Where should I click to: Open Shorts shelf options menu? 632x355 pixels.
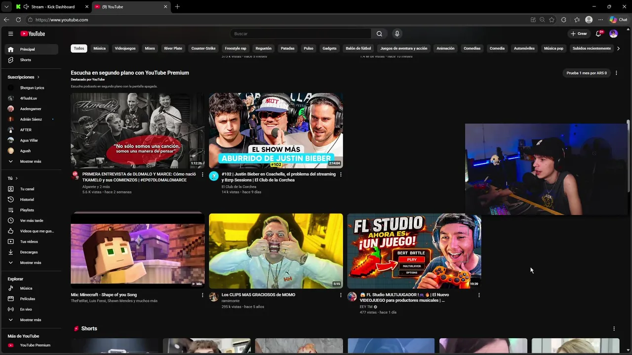pos(614,328)
